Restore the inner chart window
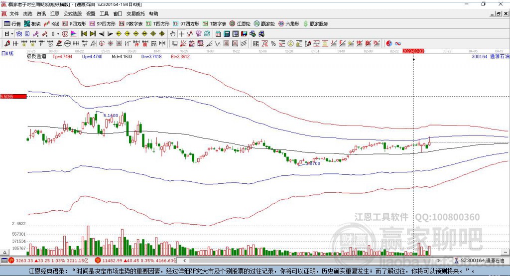Screen dimensions: 510x276 [x=498, y=13]
